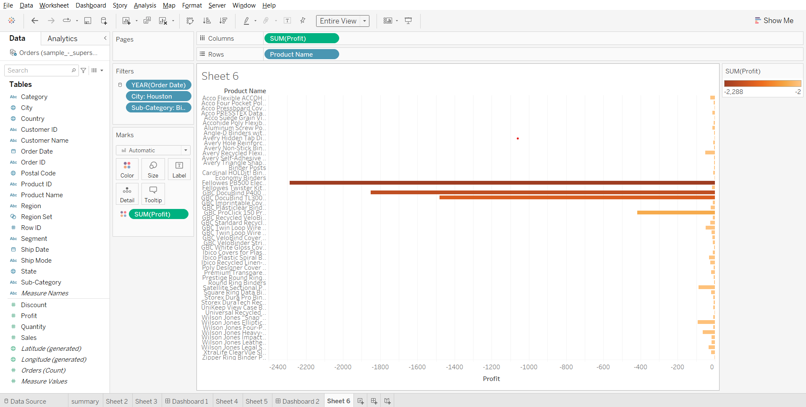Click the Save toolbar icon
806x407 pixels.
coord(88,21)
